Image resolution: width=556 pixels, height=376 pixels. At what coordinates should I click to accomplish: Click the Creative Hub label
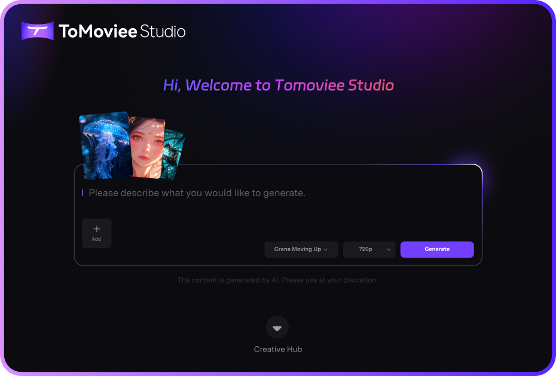tap(277, 349)
